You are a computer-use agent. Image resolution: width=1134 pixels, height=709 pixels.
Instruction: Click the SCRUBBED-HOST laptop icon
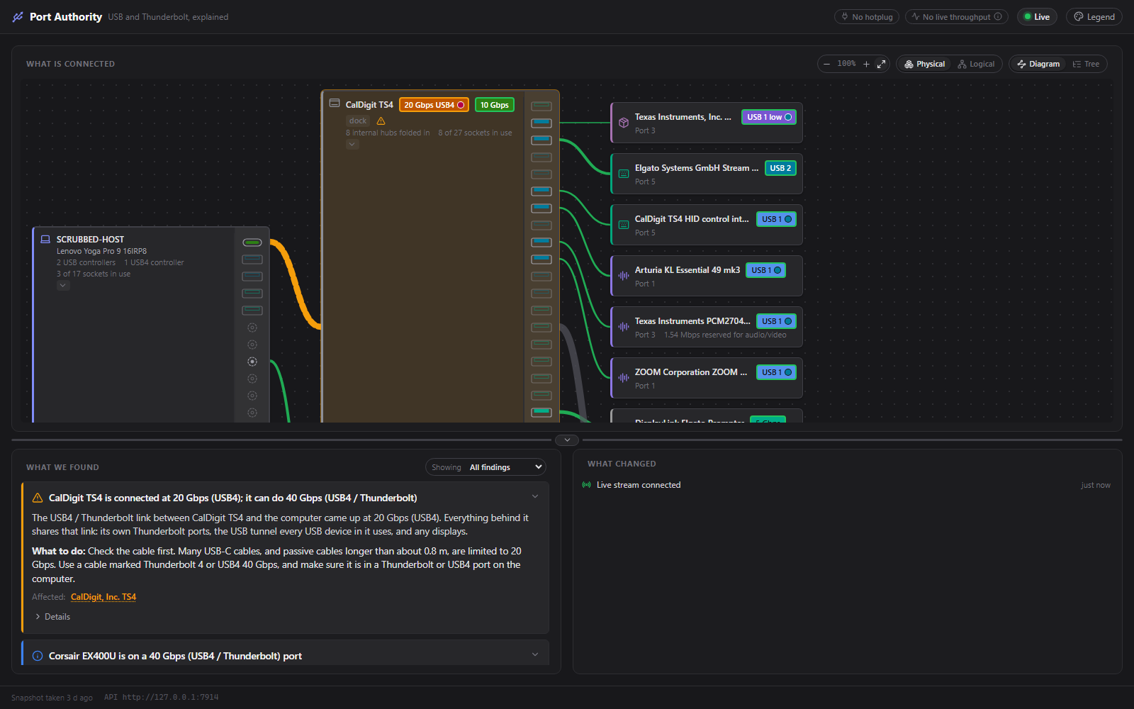(45, 240)
